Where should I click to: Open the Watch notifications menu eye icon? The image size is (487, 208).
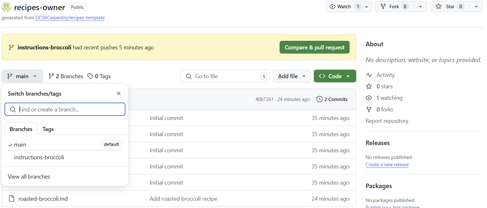pos(332,6)
